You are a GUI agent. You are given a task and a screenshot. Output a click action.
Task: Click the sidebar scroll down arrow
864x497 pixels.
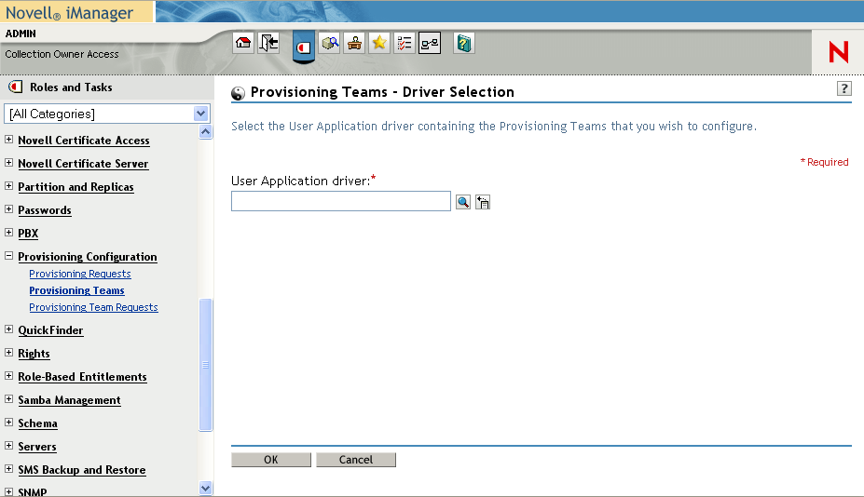point(206,488)
